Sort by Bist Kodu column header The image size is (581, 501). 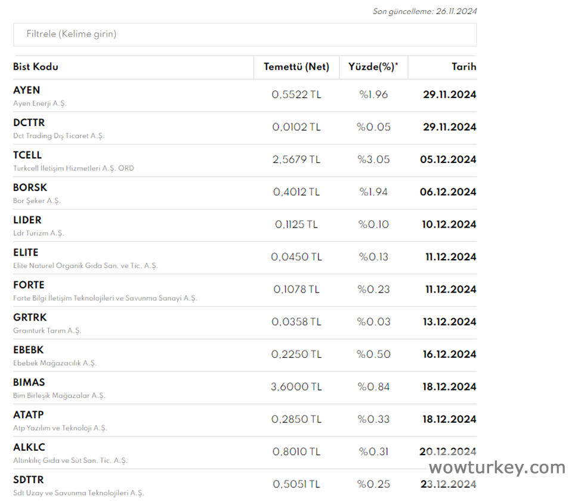pyautogui.click(x=36, y=67)
